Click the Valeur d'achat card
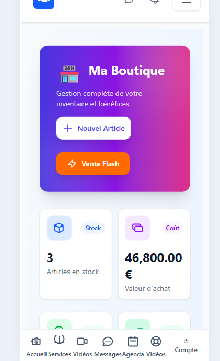Image resolution: width=220 pixels, height=361 pixels. (154, 254)
